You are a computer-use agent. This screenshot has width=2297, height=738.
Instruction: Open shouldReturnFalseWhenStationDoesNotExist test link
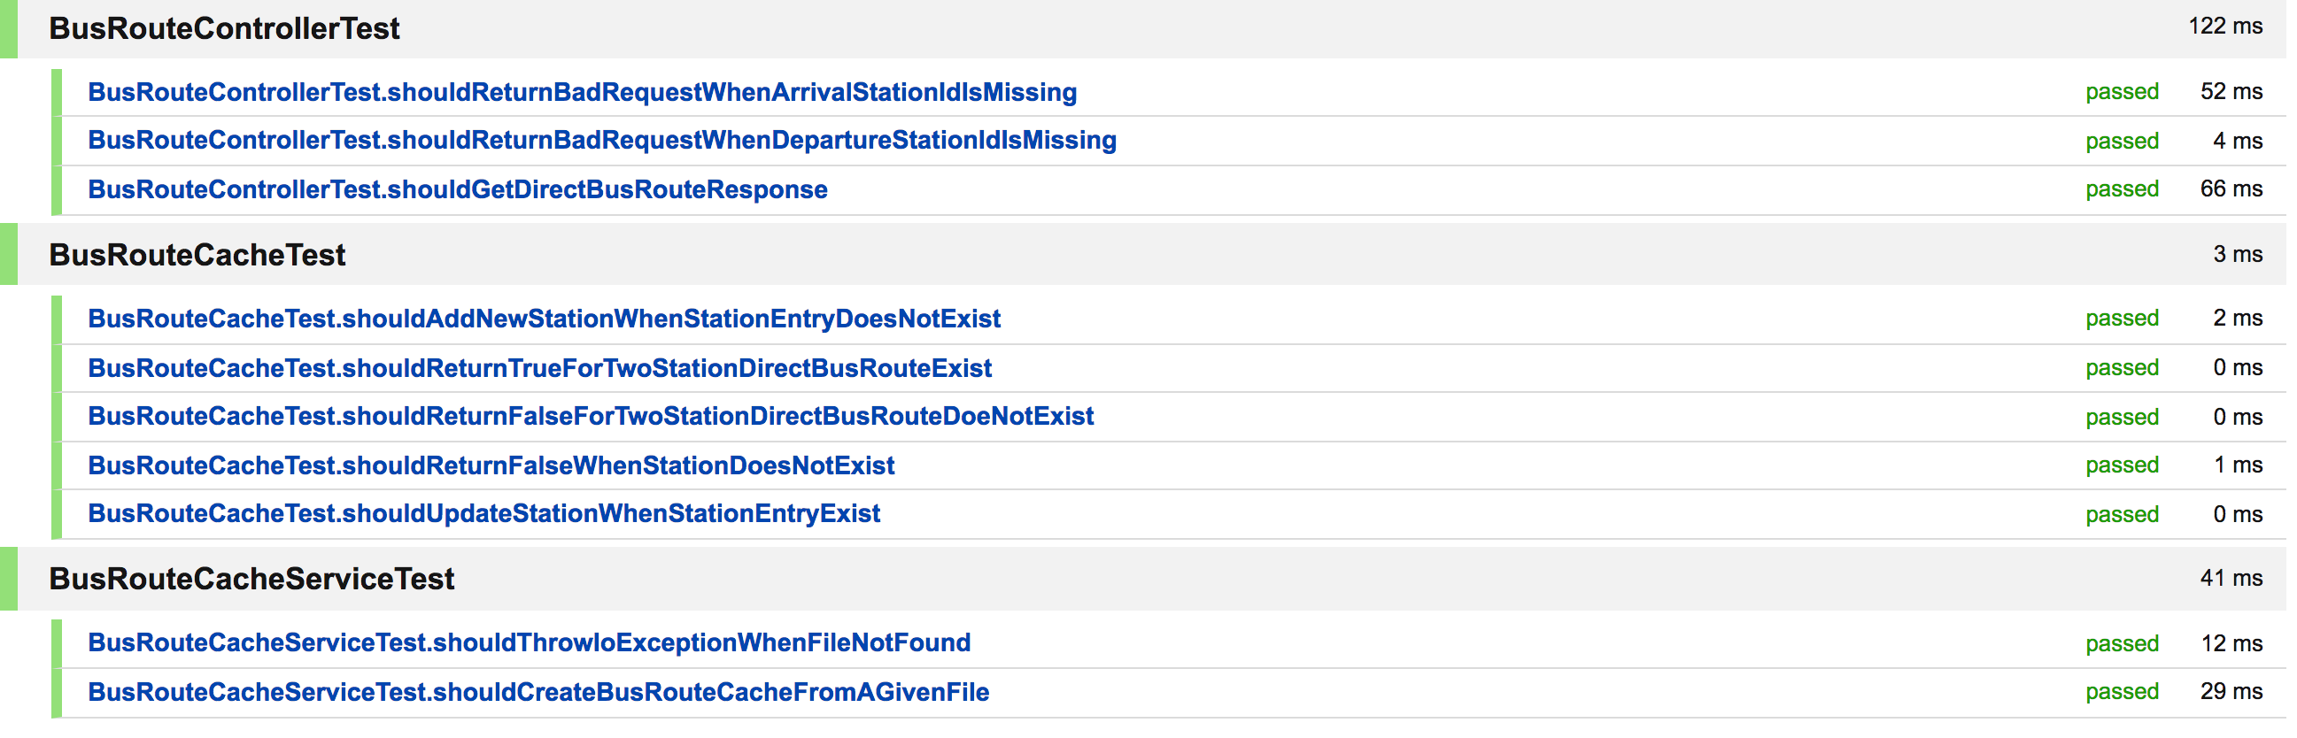click(491, 465)
